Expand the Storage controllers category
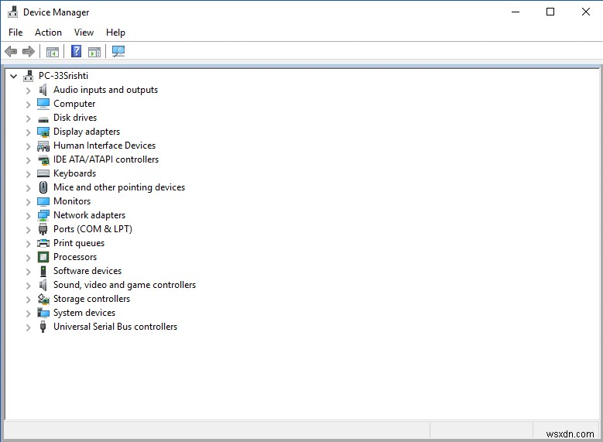This screenshot has height=442, width=603. (28, 300)
